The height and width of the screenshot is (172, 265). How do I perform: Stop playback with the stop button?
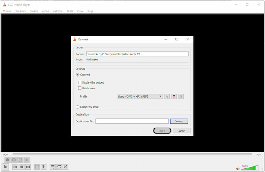pos(22,167)
